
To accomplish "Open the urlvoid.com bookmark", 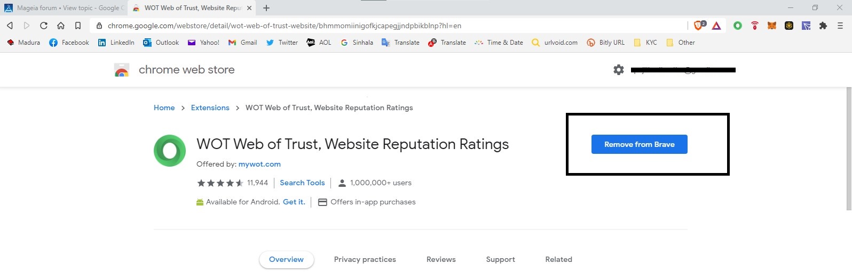I will point(555,43).
